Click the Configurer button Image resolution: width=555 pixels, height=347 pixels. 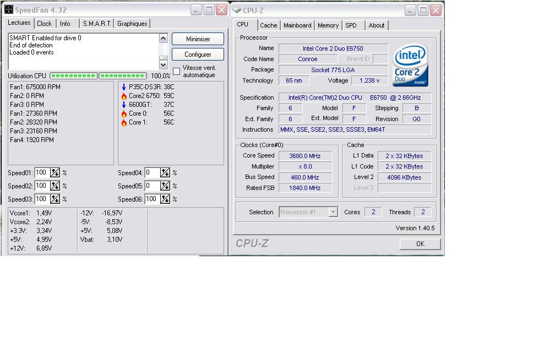[198, 55]
